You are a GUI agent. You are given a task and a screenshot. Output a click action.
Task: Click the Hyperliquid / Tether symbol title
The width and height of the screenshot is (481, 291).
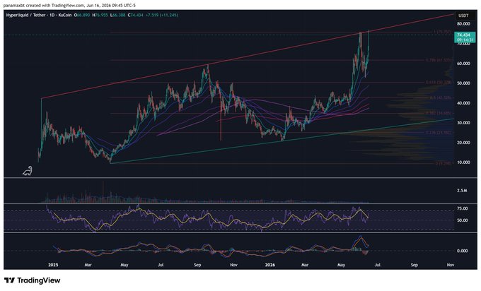click(x=25, y=15)
